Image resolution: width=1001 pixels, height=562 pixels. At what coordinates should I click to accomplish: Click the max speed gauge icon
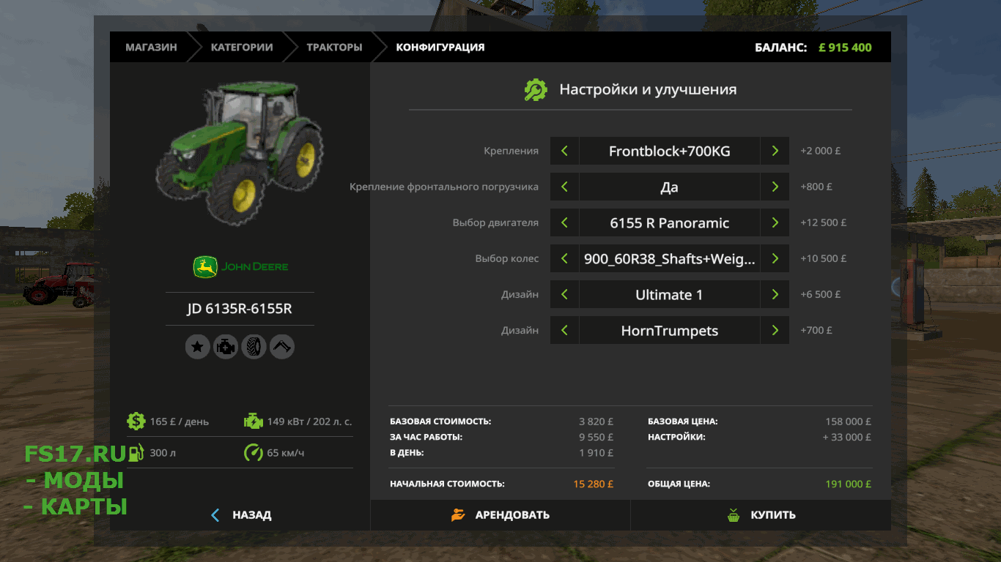tap(253, 452)
